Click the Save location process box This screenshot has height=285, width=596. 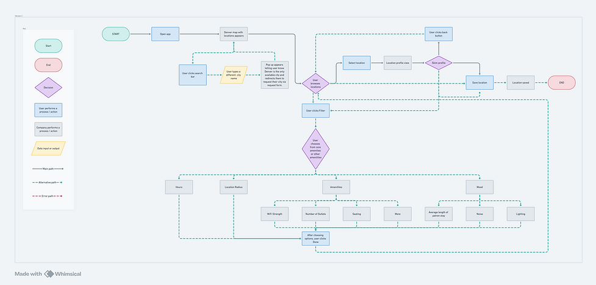(x=479, y=82)
